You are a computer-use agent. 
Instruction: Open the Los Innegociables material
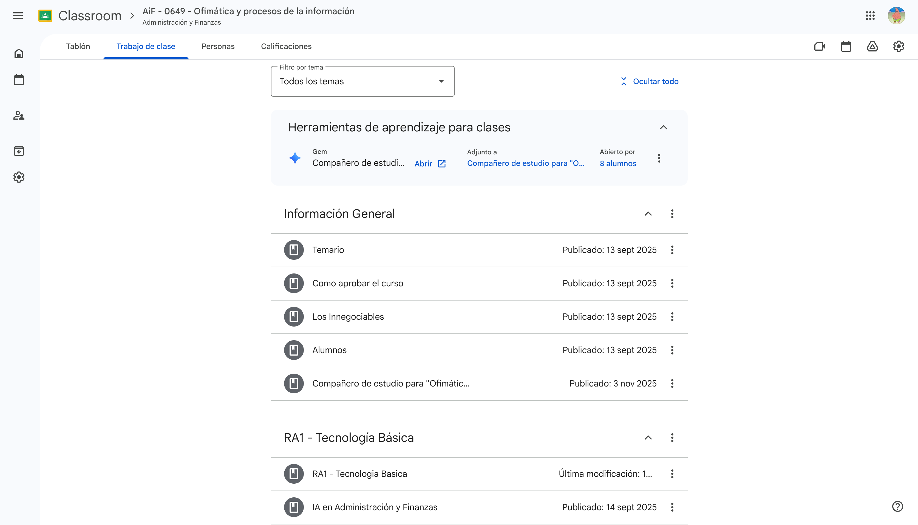tap(348, 317)
